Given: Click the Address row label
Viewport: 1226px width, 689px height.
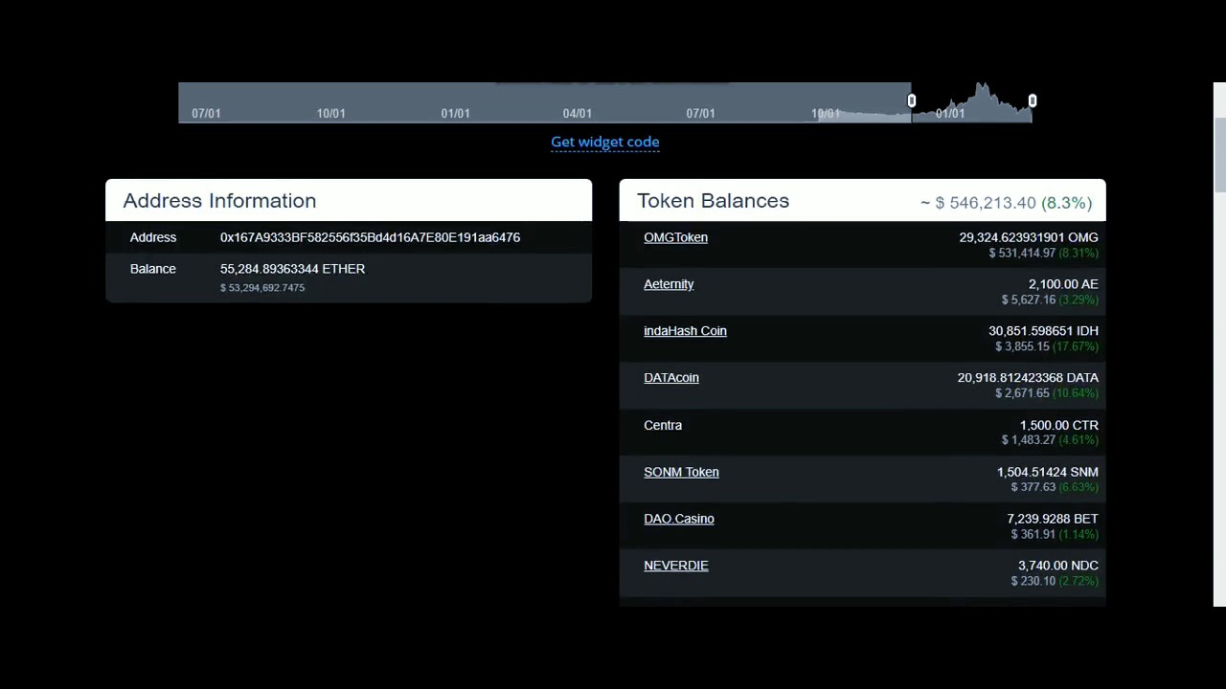Looking at the screenshot, I should pos(153,237).
